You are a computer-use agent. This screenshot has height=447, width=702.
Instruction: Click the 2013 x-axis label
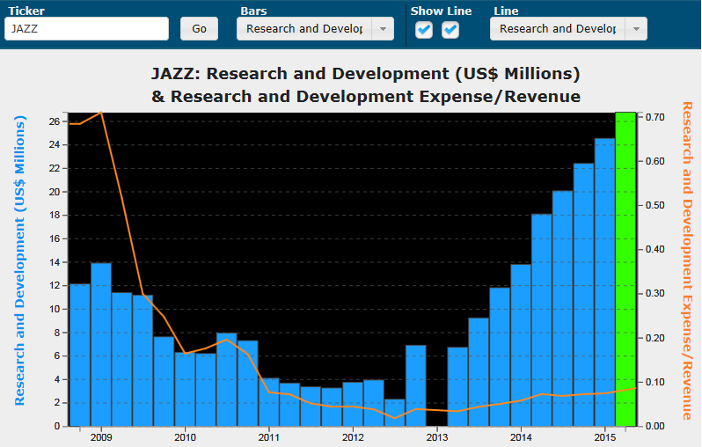click(x=437, y=437)
